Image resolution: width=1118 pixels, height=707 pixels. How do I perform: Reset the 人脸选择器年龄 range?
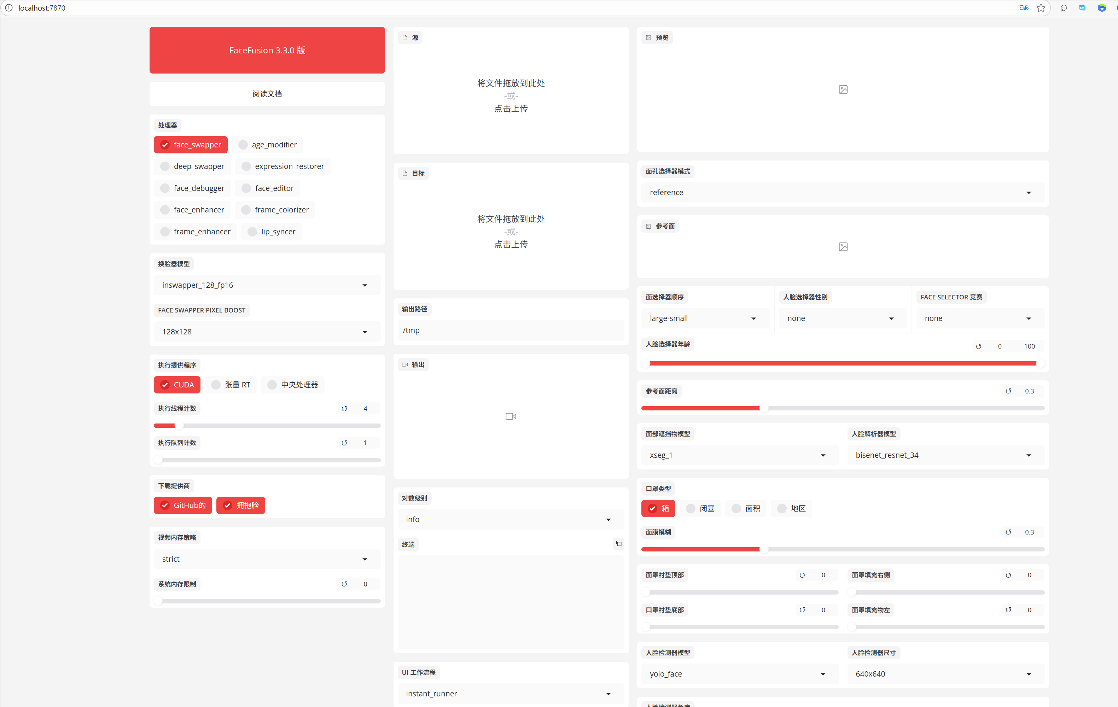pyautogui.click(x=979, y=346)
